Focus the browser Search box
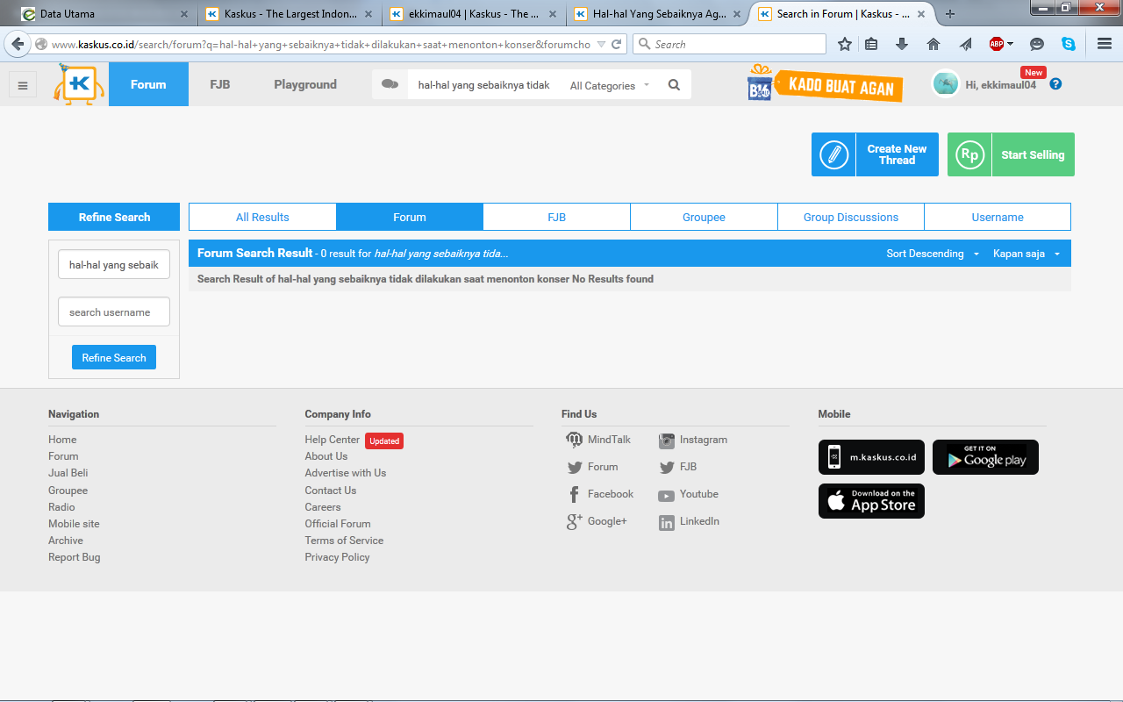Screen dimensions: 1123x702 click(x=730, y=44)
